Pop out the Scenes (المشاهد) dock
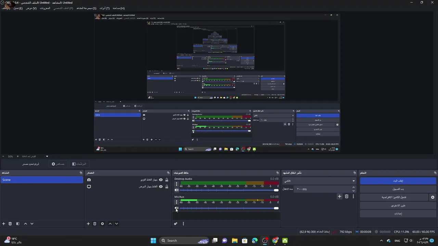Image resolution: width=438 pixels, height=246 pixels. coord(81,173)
